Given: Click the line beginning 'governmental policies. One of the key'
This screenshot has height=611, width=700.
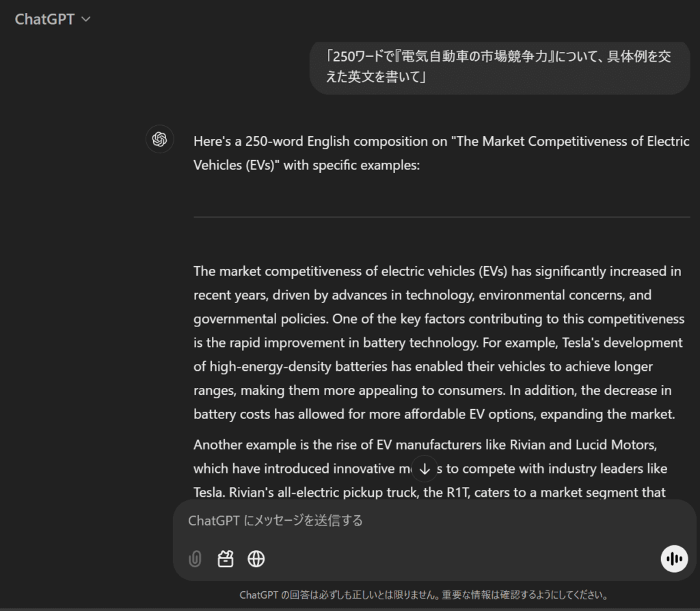Looking at the screenshot, I should point(439,319).
